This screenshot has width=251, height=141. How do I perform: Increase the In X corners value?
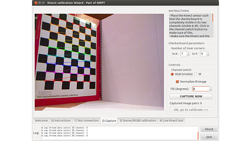click(189, 52)
